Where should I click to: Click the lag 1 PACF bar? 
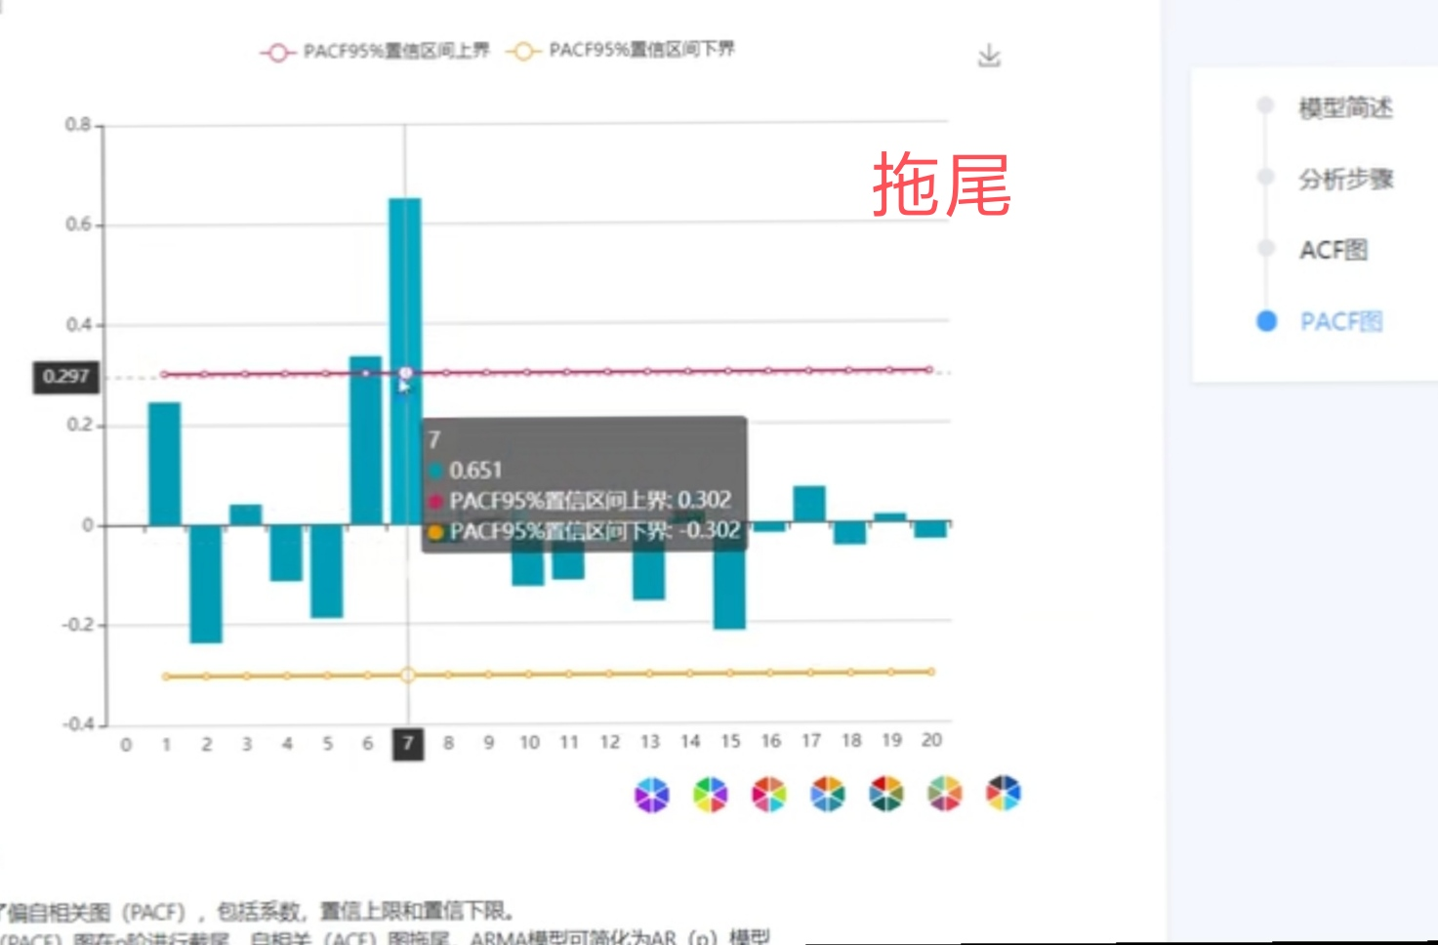(x=164, y=464)
